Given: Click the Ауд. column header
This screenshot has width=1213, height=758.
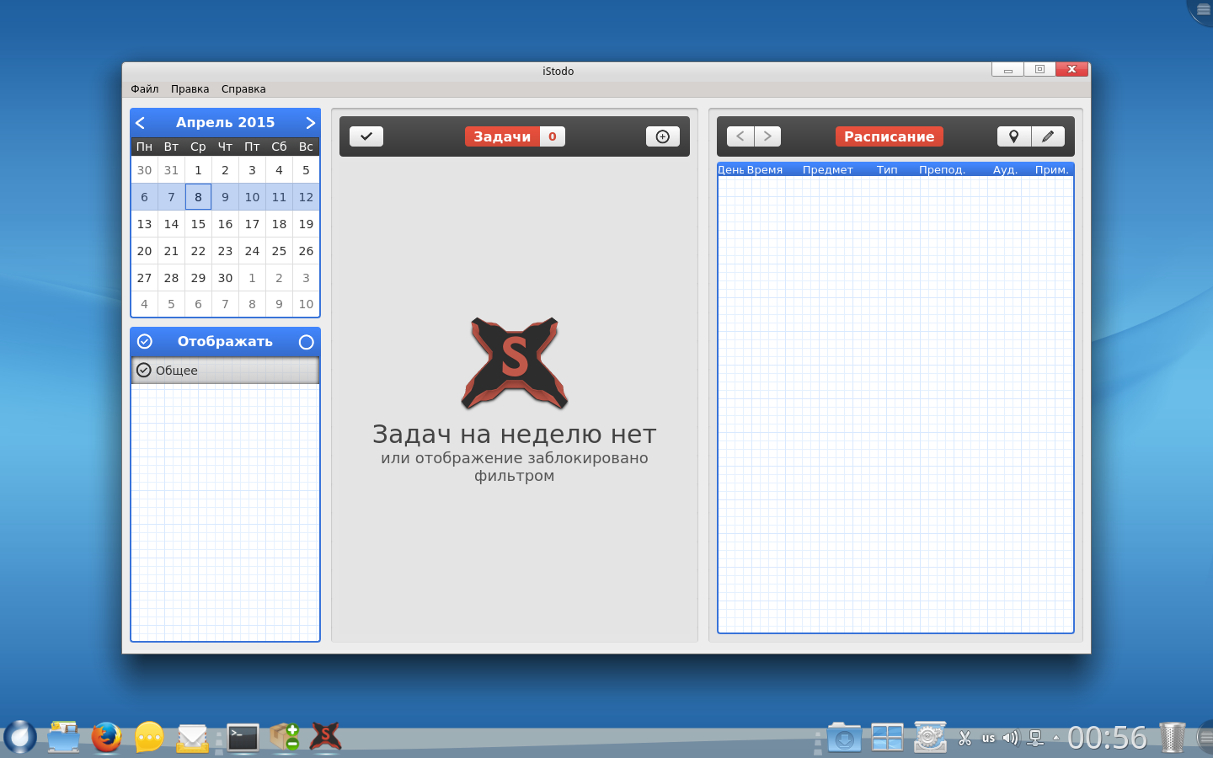Looking at the screenshot, I should 1005,170.
